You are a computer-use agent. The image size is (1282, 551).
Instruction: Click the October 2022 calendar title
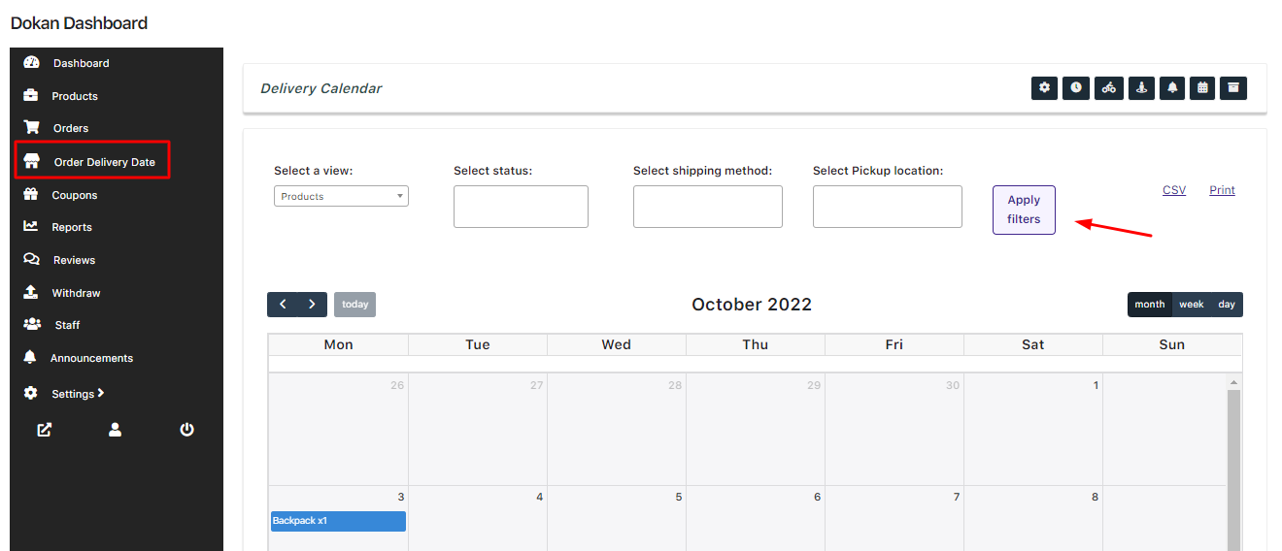tap(752, 305)
